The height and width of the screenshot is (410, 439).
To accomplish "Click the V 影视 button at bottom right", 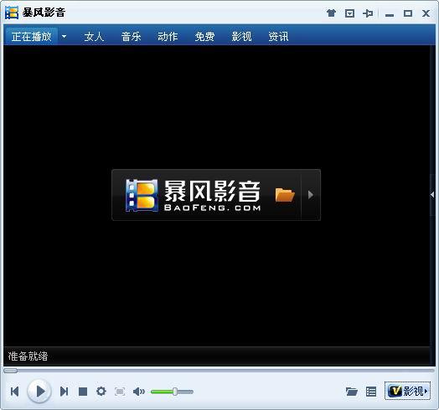I will [407, 391].
